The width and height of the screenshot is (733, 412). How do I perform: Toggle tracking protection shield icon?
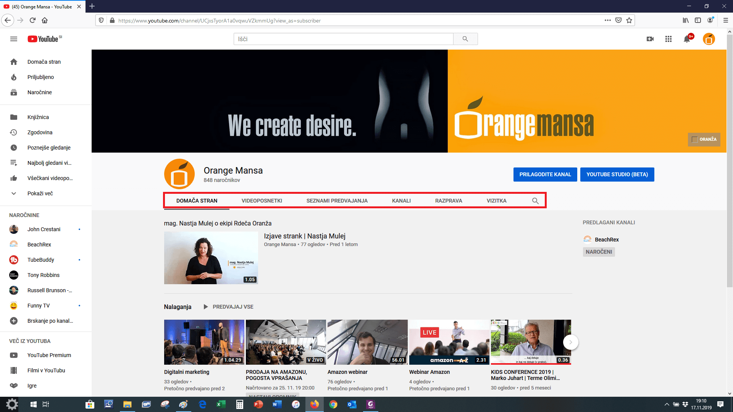point(101,21)
